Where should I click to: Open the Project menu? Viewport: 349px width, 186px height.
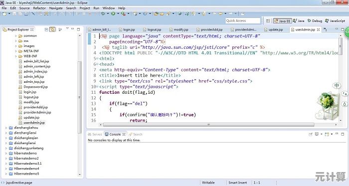85,8
